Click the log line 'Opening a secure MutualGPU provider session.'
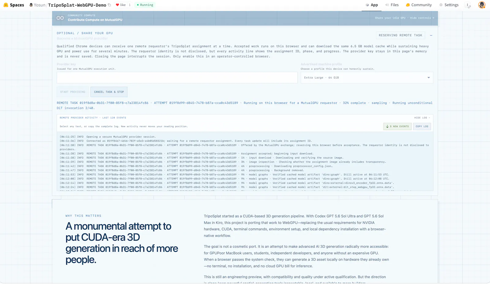Screen dimensions: 490x284 (x=121, y=137)
